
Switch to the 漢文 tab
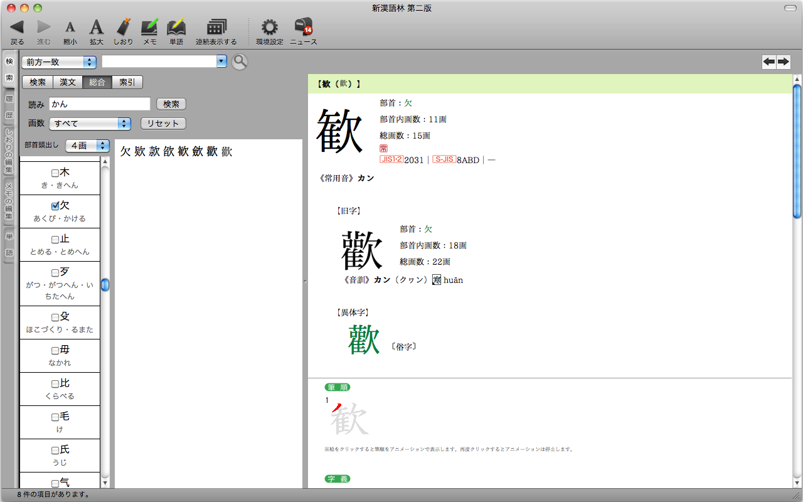[68, 82]
